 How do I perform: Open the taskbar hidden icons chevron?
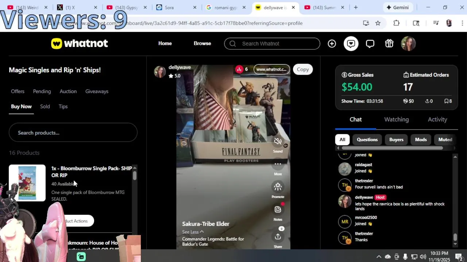click(379, 257)
